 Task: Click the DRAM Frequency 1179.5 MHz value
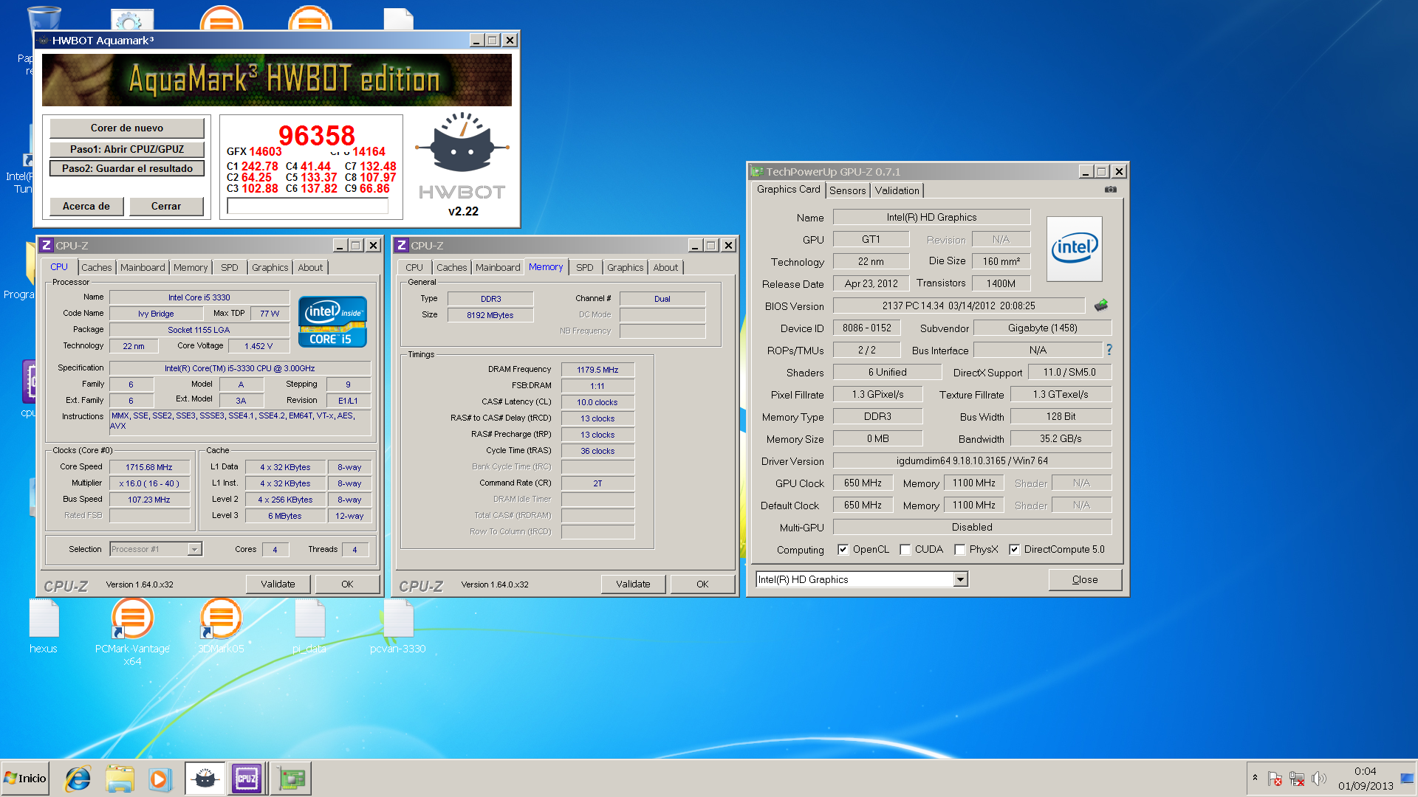[x=597, y=370]
